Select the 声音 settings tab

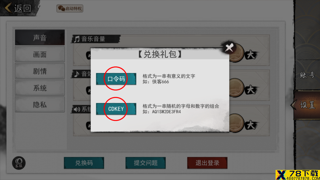point(40,38)
